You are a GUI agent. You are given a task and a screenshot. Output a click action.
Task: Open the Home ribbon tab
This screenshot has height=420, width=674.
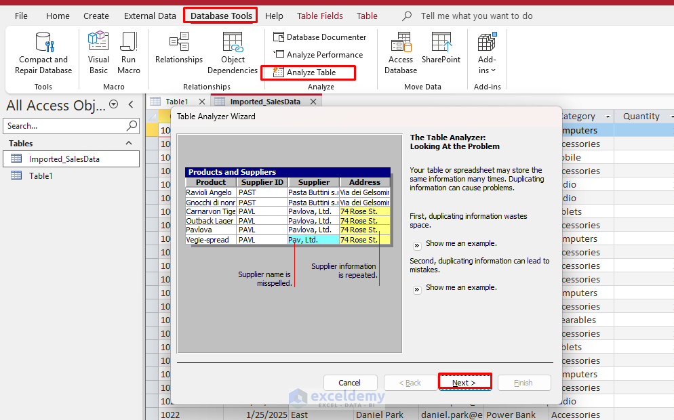58,16
